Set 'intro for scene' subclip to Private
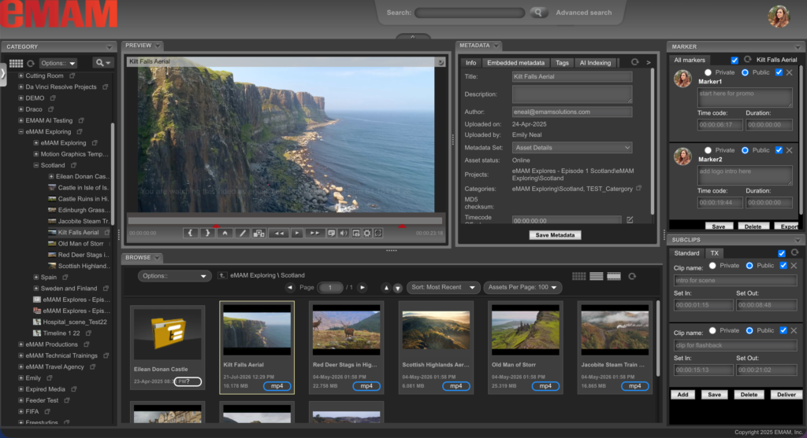The image size is (807, 438). 712,266
